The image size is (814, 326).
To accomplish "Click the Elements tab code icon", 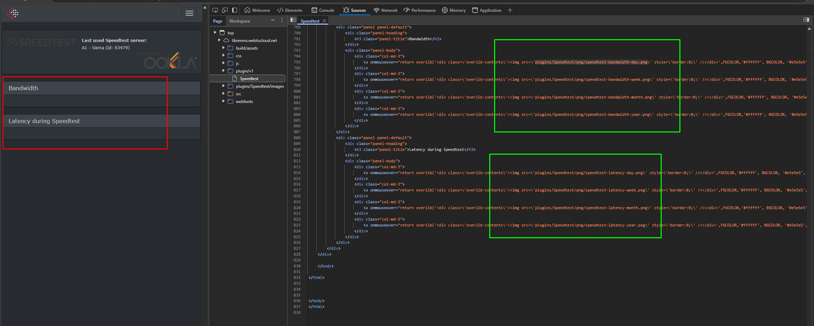I will point(280,10).
